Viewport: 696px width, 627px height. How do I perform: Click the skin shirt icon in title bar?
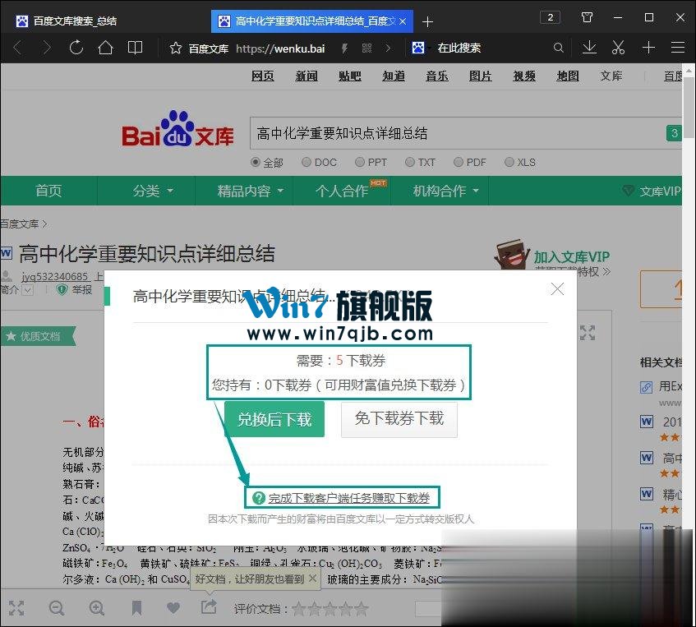point(587,18)
